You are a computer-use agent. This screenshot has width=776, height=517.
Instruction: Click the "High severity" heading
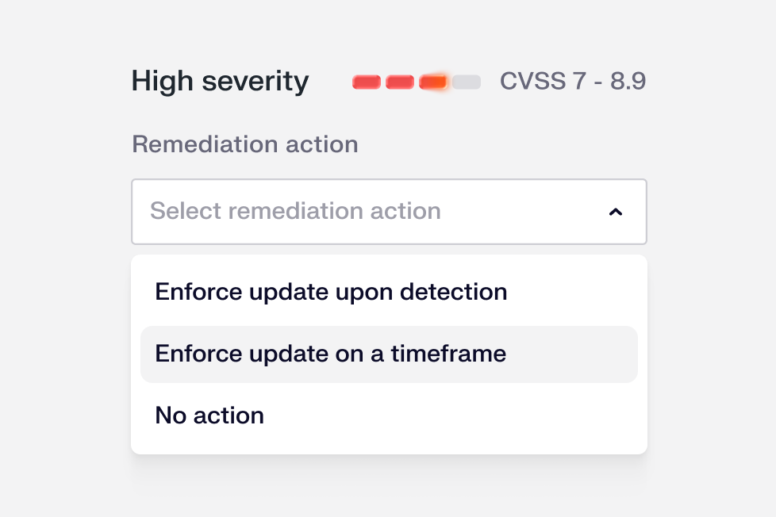pyautogui.click(x=220, y=81)
